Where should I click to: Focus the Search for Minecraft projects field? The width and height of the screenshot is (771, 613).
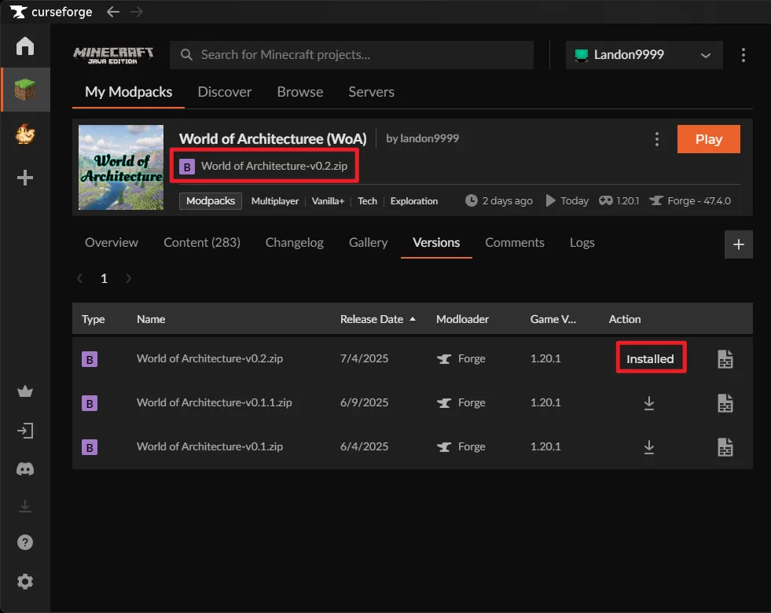click(351, 54)
